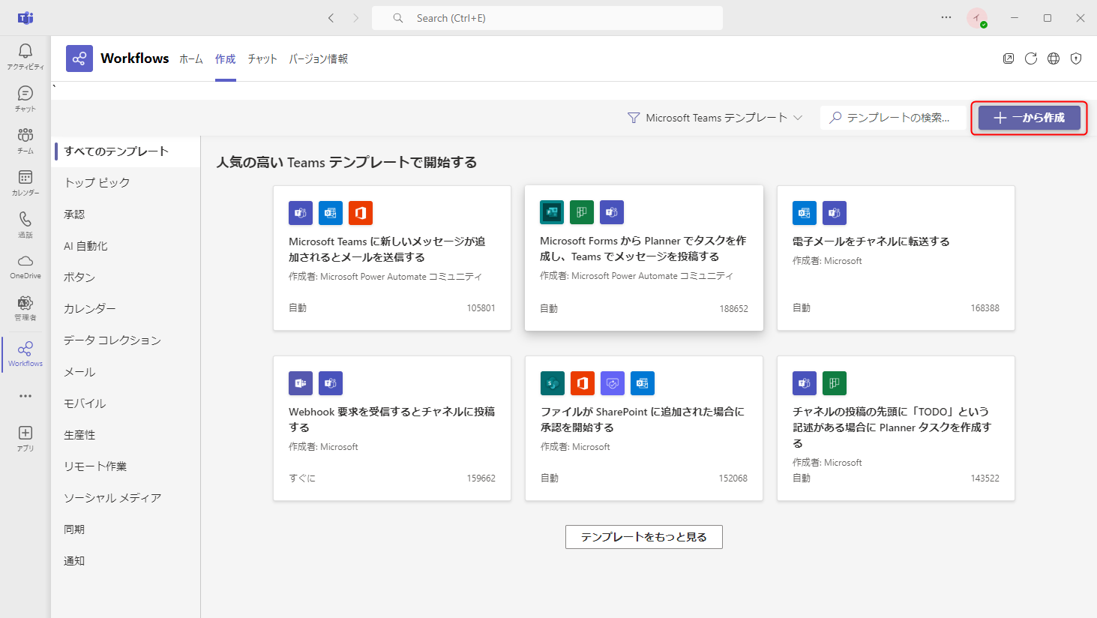This screenshot has width=1097, height=618.
Task: Click SharePoint icon on file approval card
Action: (x=553, y=383)
